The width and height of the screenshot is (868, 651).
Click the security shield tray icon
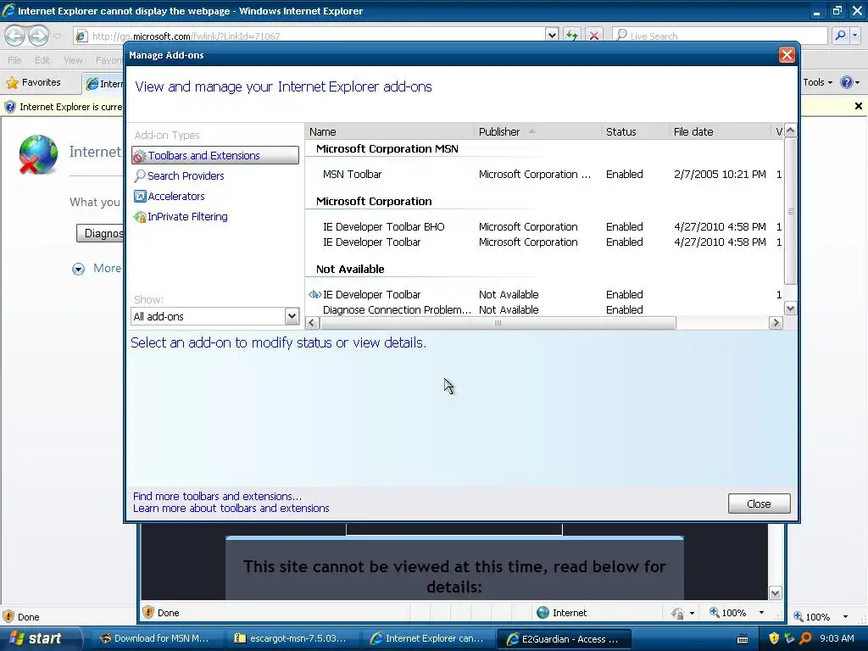pos(774,638)
